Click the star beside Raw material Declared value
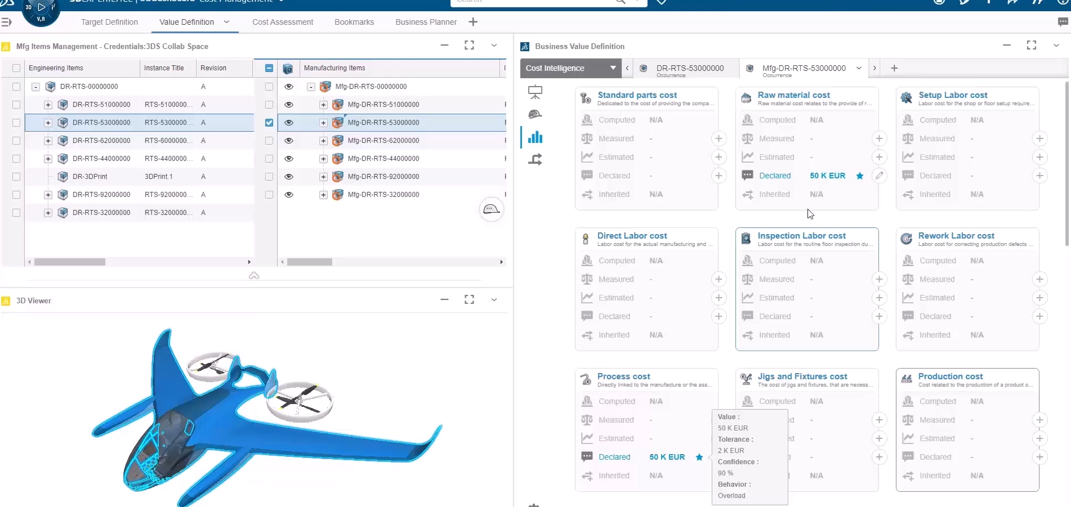Screen dimensions: 1071x507 point(860,176)
